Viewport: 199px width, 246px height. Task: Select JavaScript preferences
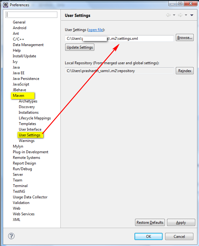(x=21, y=84)
